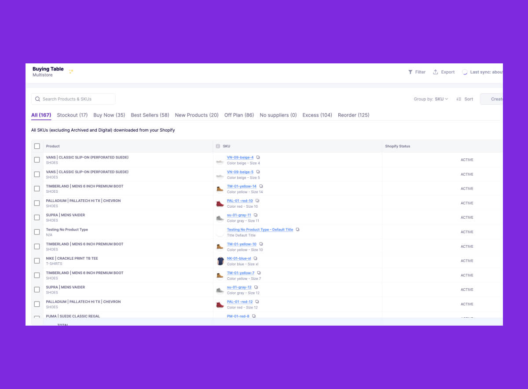
Task: Open the Group by SKU dropdown
Action: coord(431,99)
